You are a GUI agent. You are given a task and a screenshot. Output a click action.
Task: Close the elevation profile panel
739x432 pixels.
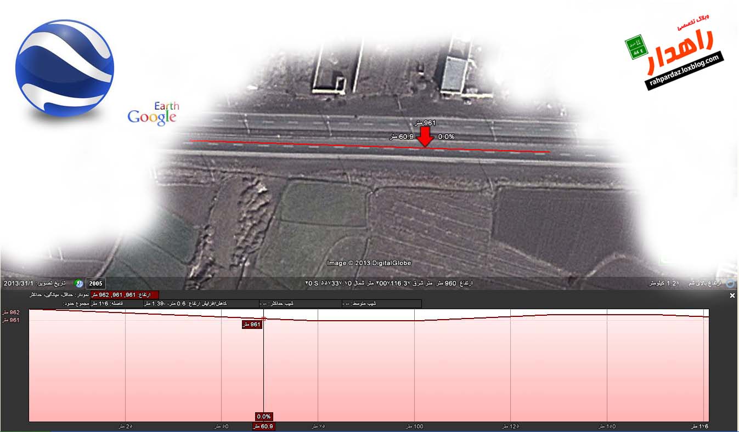[x=732, y=295]
